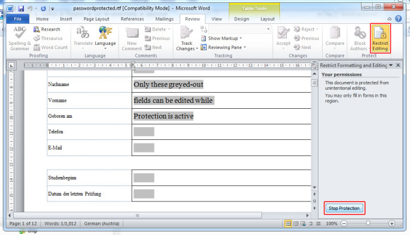
Task: Open Word Help
Action: (x=398, y=19)
